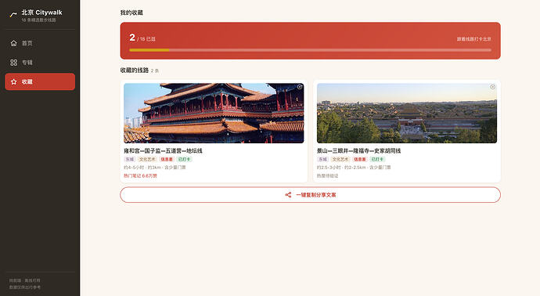Click the 收藏 star icon in sidebar
Screen dimensions: 540x296
[14, 81]
